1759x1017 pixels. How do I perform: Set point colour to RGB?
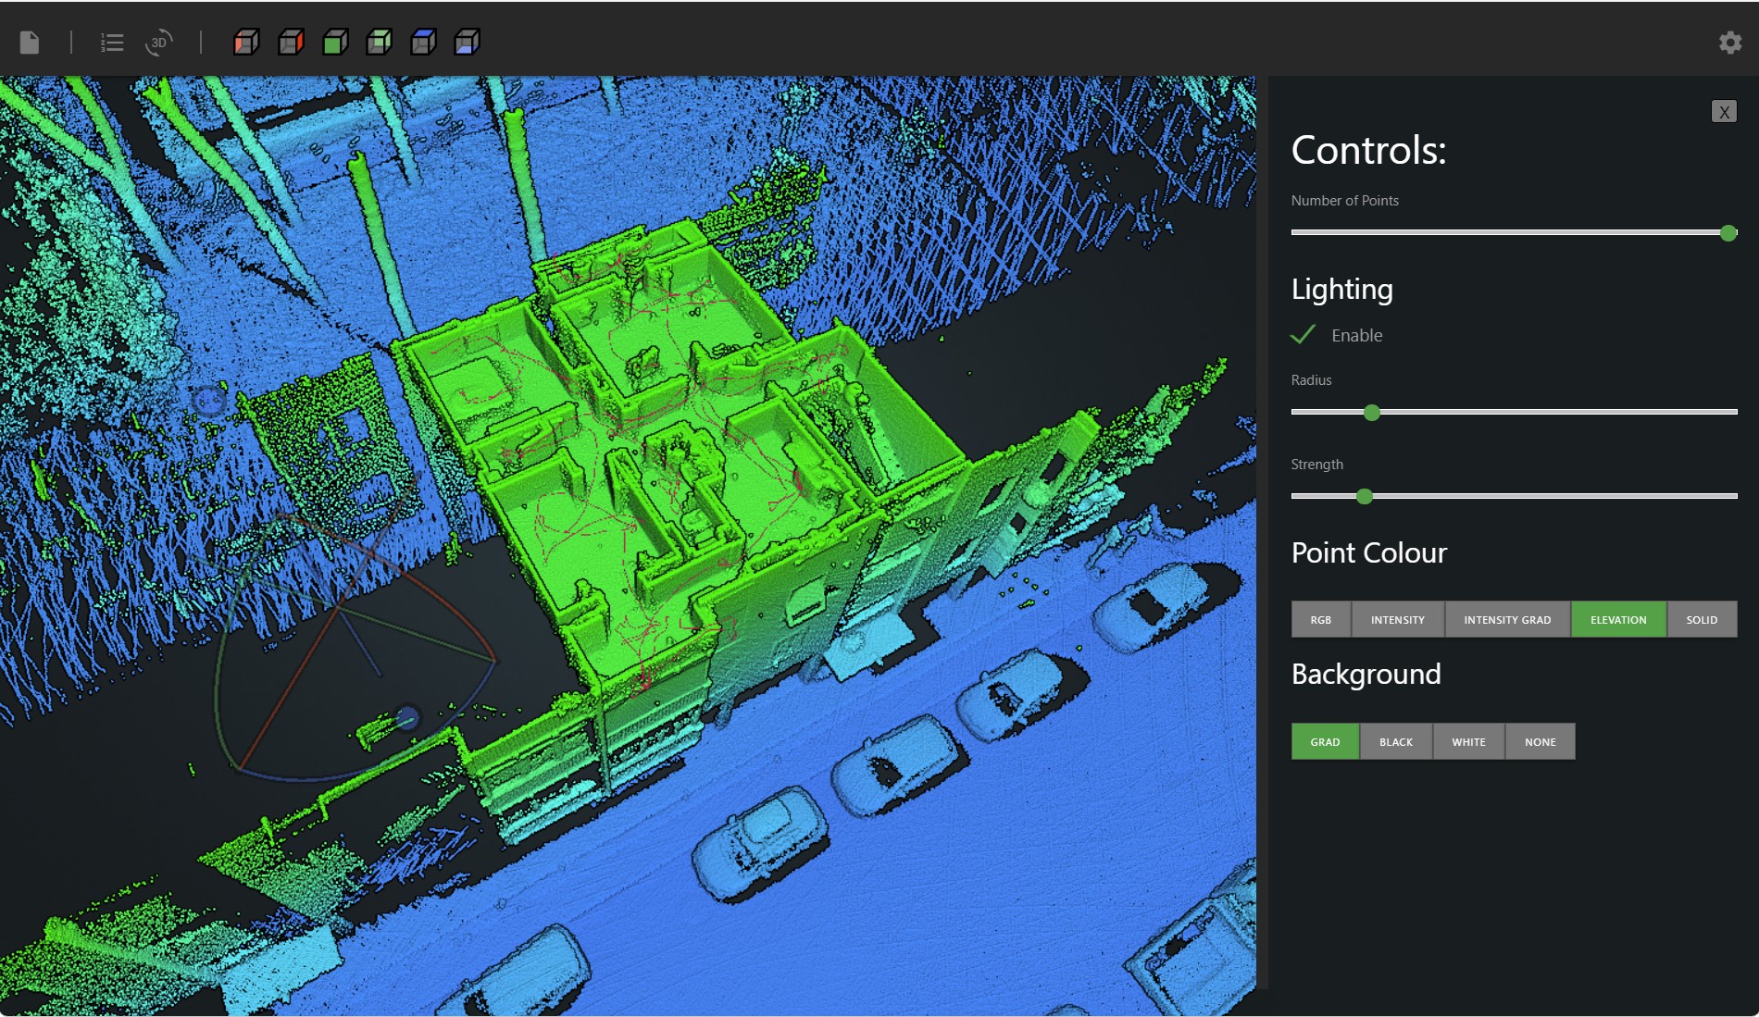[x=1321, y=620]
